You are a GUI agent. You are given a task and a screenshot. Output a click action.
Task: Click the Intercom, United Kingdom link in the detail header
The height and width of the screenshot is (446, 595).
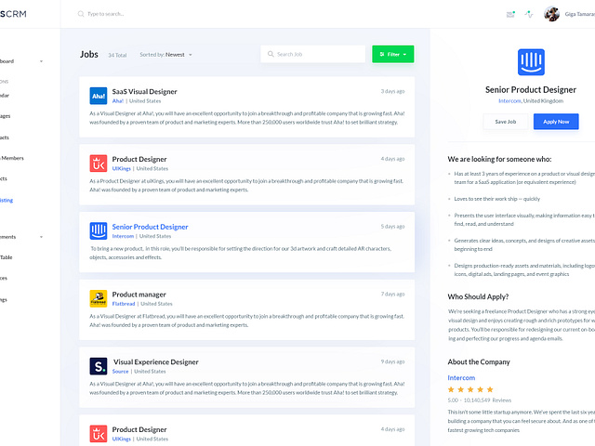[x=531, y=101]
